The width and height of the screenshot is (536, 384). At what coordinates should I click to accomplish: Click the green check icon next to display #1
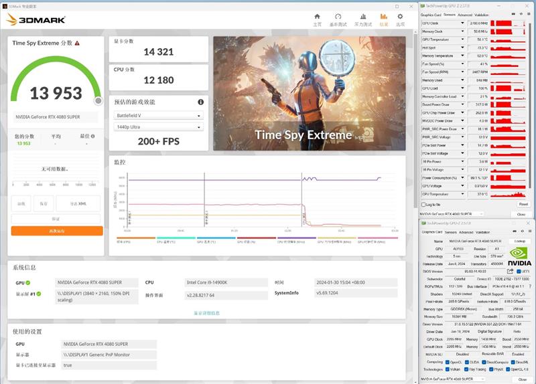39,294
